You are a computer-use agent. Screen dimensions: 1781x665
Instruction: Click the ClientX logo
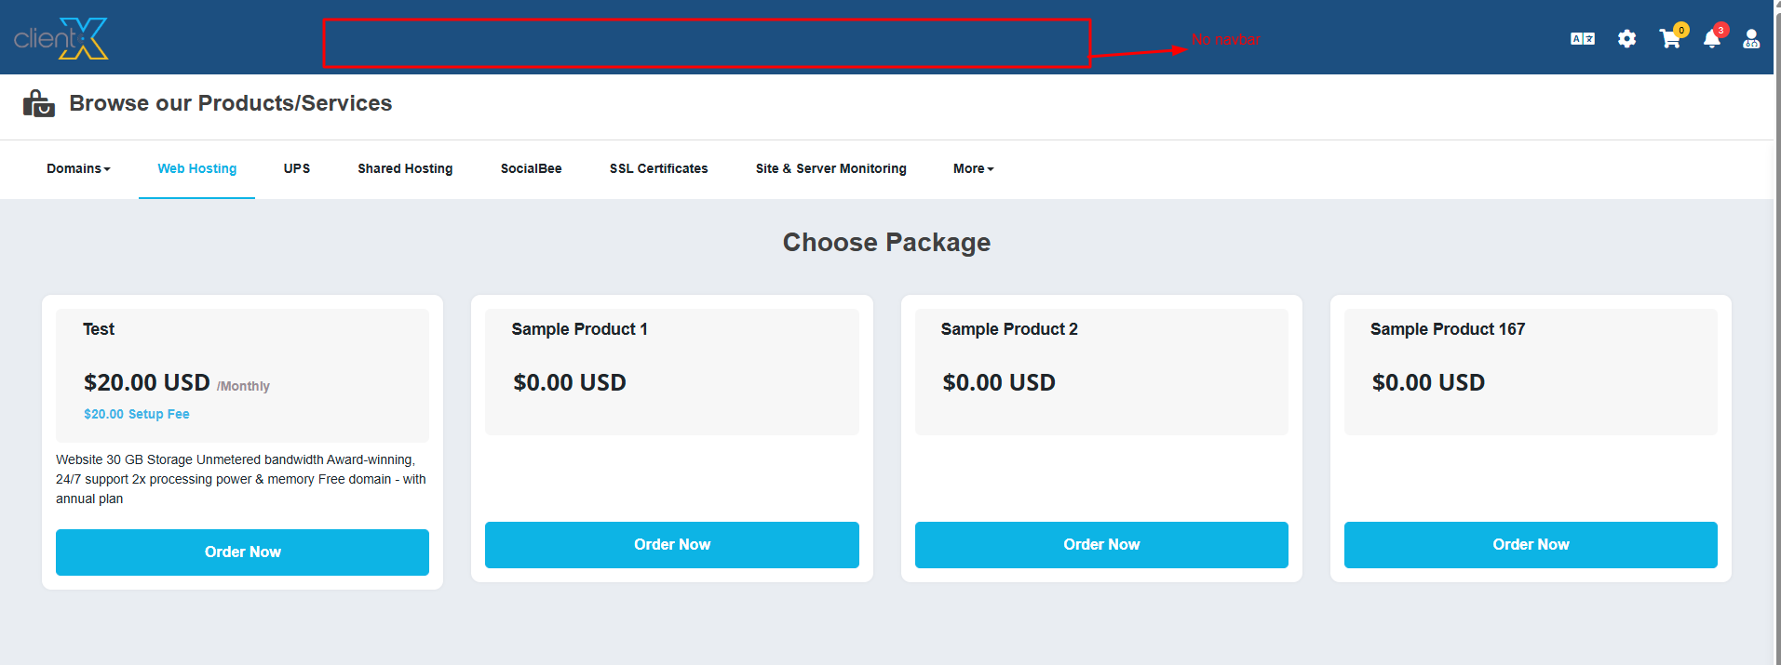point(61,38)
